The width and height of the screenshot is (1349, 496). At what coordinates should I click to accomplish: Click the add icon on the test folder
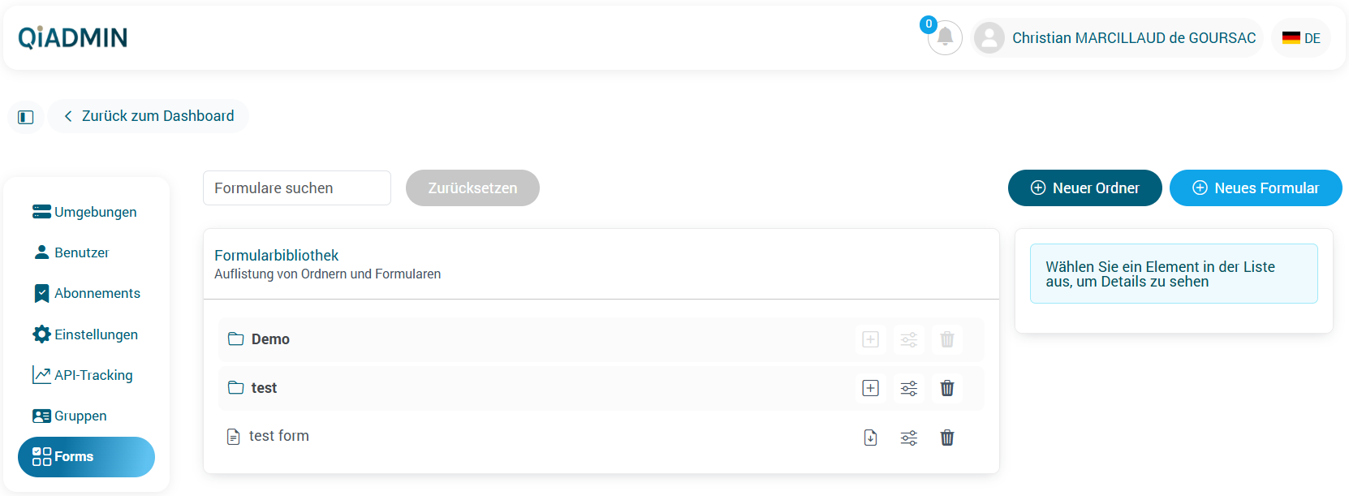pos(870,388)
